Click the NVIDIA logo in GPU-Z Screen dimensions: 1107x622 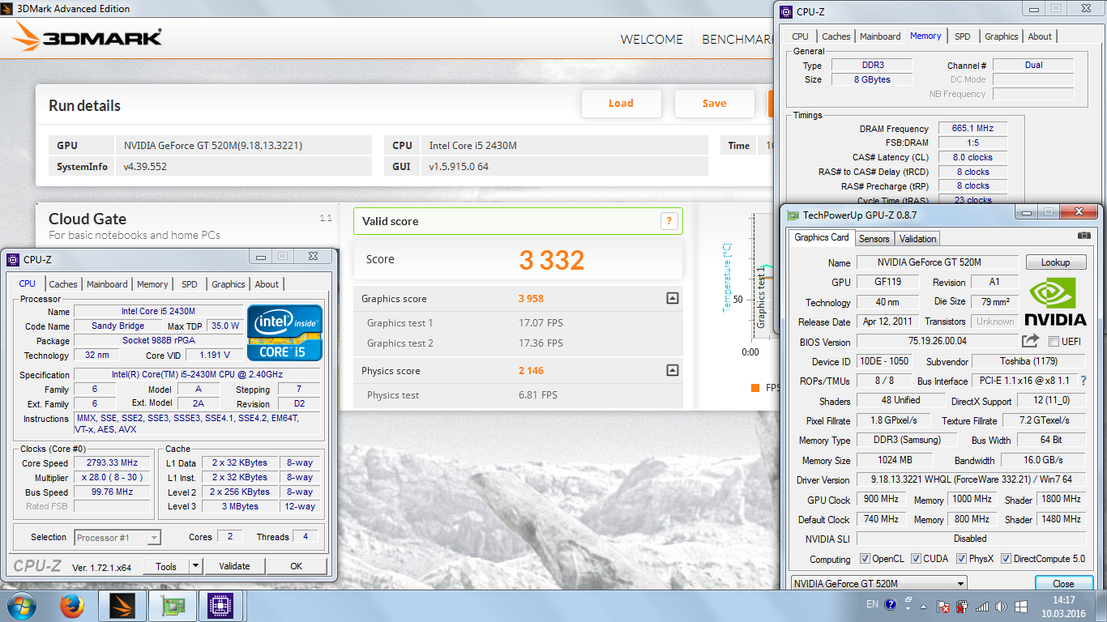1055,302
